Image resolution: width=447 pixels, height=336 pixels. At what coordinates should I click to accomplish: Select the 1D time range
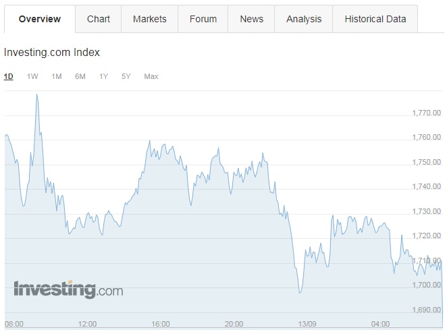9,76
